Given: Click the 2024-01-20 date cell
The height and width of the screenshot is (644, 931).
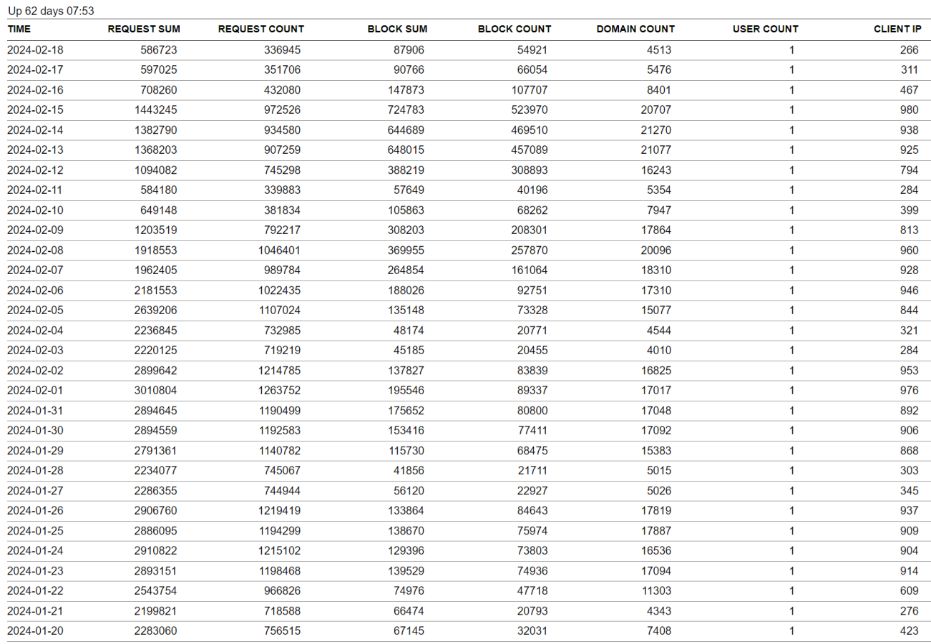Looking at the screenshot, I should (36, 631).
